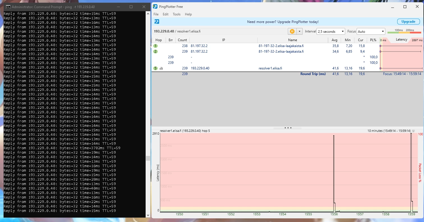This screenshot has height=222, width=424.
Task: Click the Cur column header
Action: pos(361,40)
